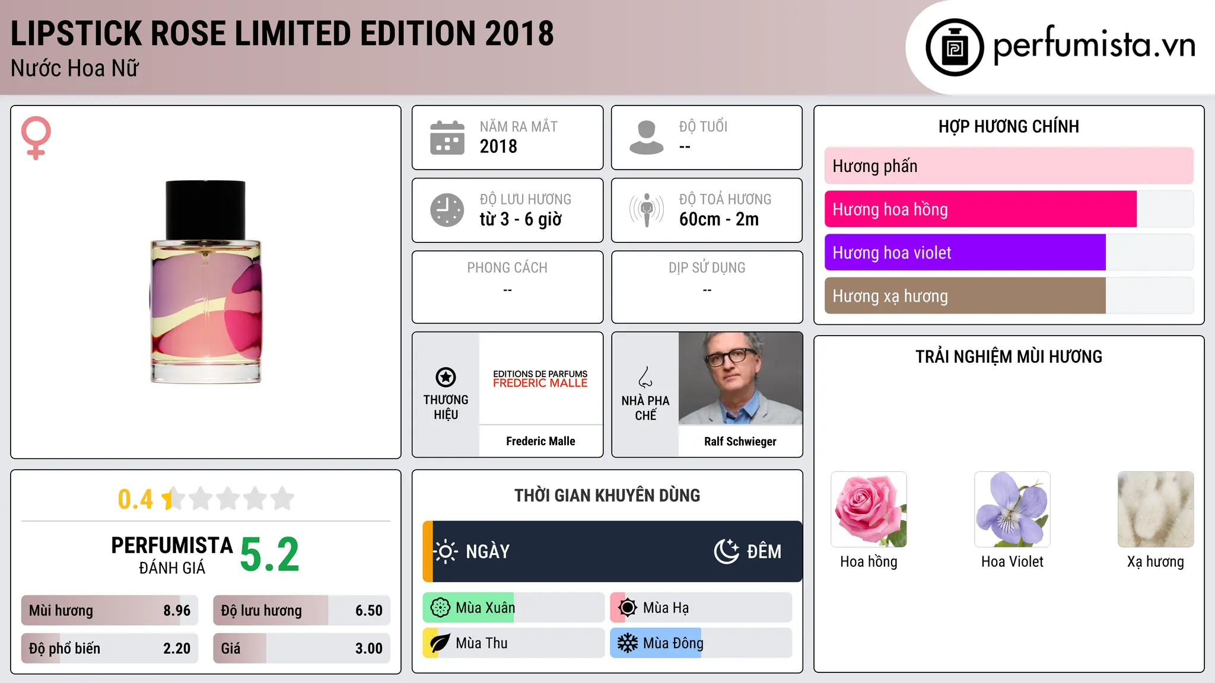The image size is (1215, 683).
Task: Click the Đêm label in day-night bar
Action: (x=764, y=551)
